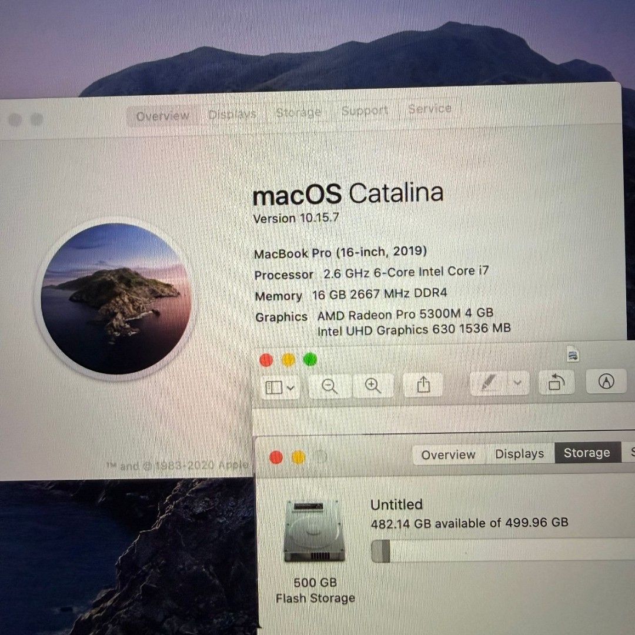
Task: Click "MacBook Pro (16-inch, 2019)" text
Action: pos(340,253)
